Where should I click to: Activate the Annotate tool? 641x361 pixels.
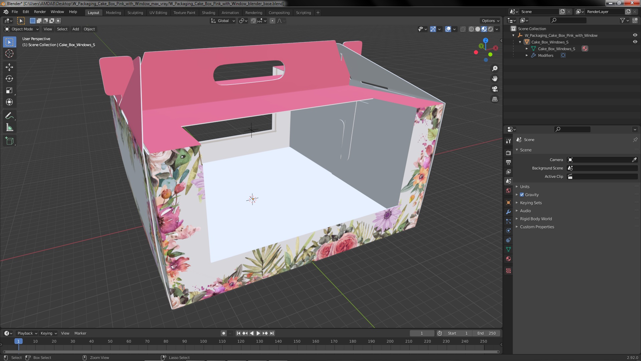pos(9,116)
